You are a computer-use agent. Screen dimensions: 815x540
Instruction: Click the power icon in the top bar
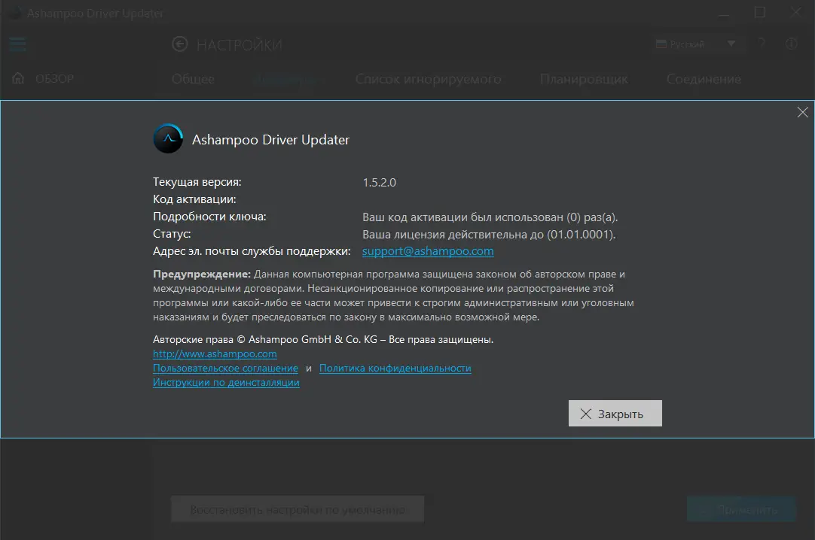coord(791,44)
